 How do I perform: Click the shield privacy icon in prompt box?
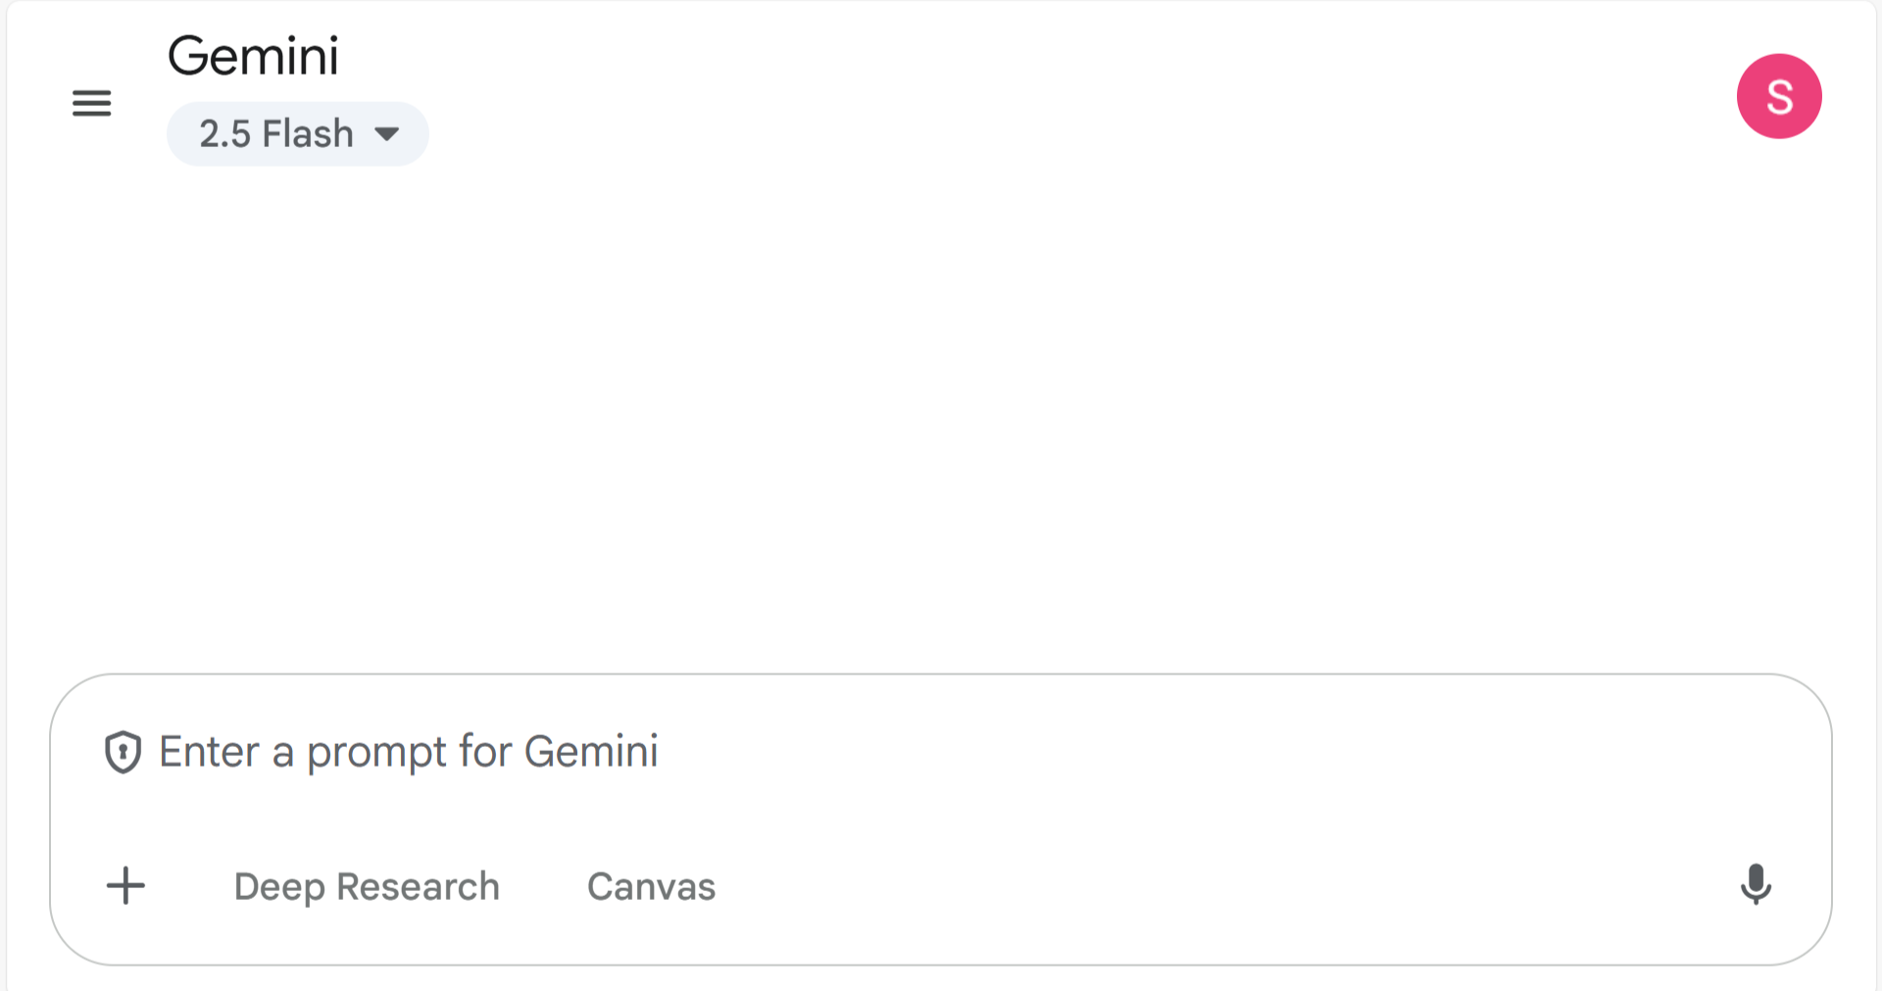click(x=124, y=752)
